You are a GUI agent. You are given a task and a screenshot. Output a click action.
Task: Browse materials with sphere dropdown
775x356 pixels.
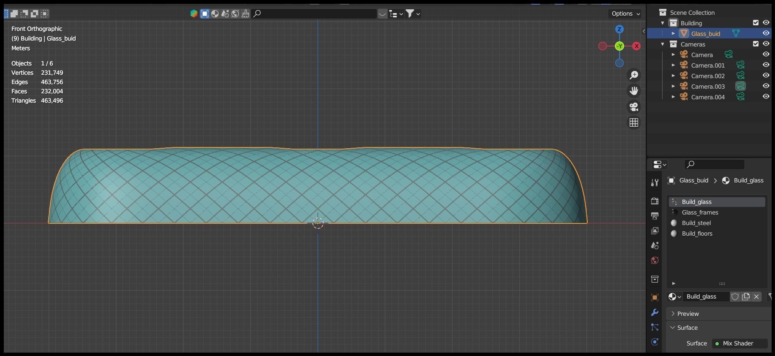click(x=675, y=296)
